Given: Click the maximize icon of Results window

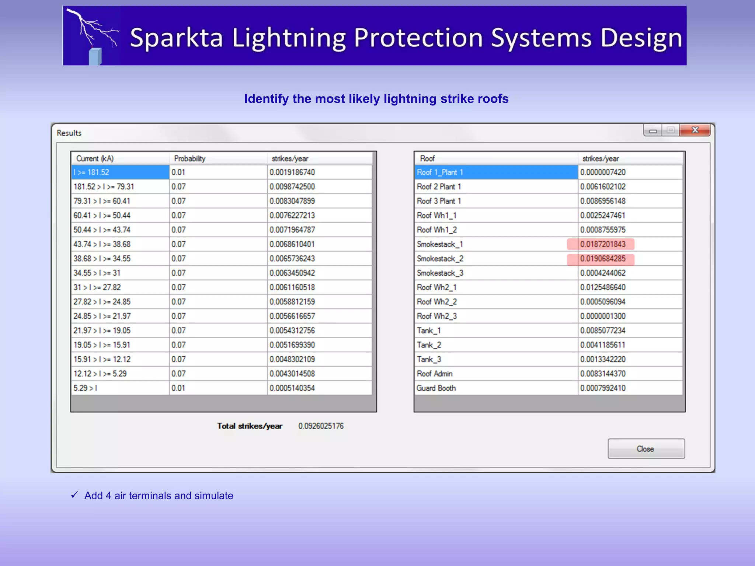Looking at the screenshot, I should coord(671,130).
